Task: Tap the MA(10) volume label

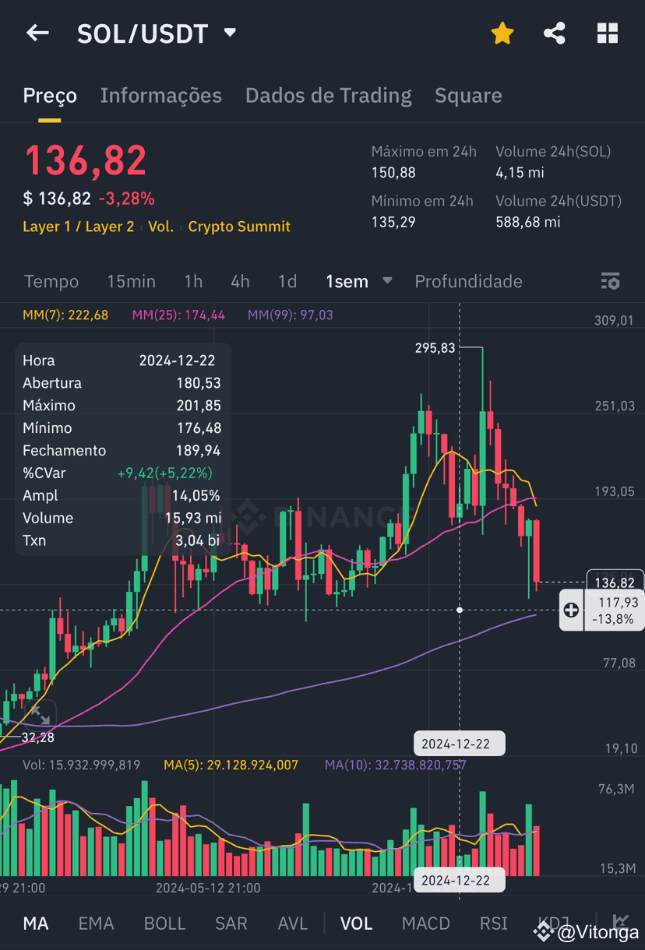Action: [x=396, y=765]
